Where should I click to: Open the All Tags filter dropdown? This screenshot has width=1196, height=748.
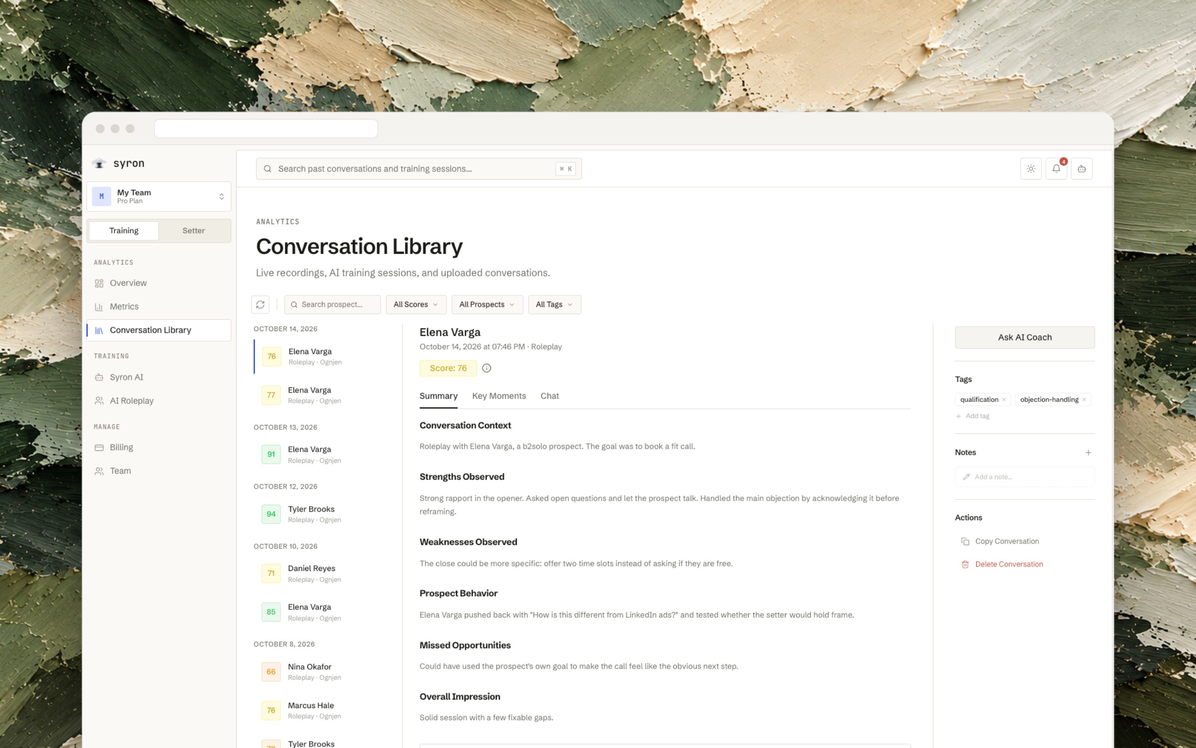[x=554, y=304]
